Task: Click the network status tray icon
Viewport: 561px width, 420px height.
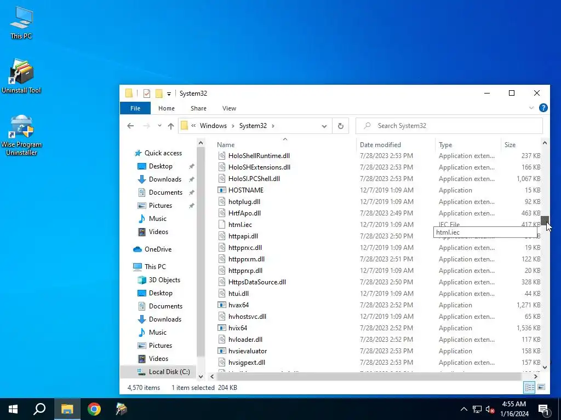Action: tap(477, 409)
